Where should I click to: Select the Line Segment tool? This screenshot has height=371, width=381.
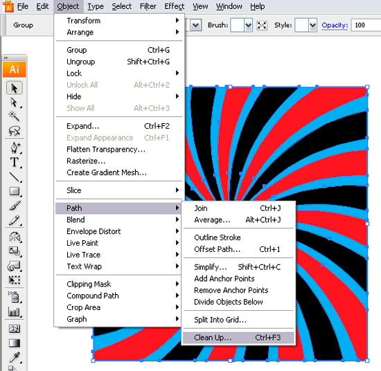(15, 177)
